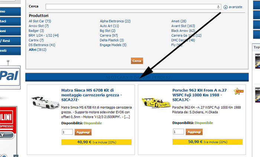Open the Porsche 962 KH product title
The height and width of the screenshot is (157, 260).
(199, 95)
